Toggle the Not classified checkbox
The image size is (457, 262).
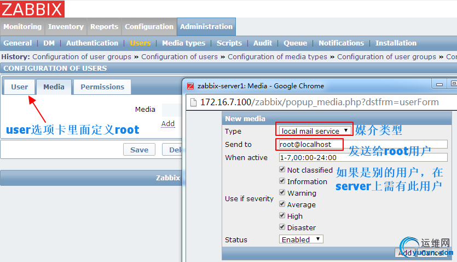[x=282, y=169]
